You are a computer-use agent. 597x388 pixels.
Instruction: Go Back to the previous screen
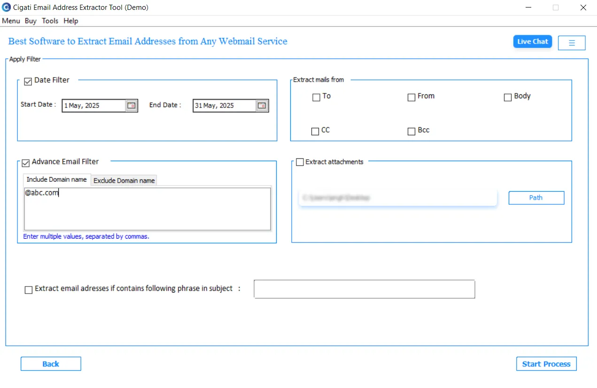tap(51, 364)
